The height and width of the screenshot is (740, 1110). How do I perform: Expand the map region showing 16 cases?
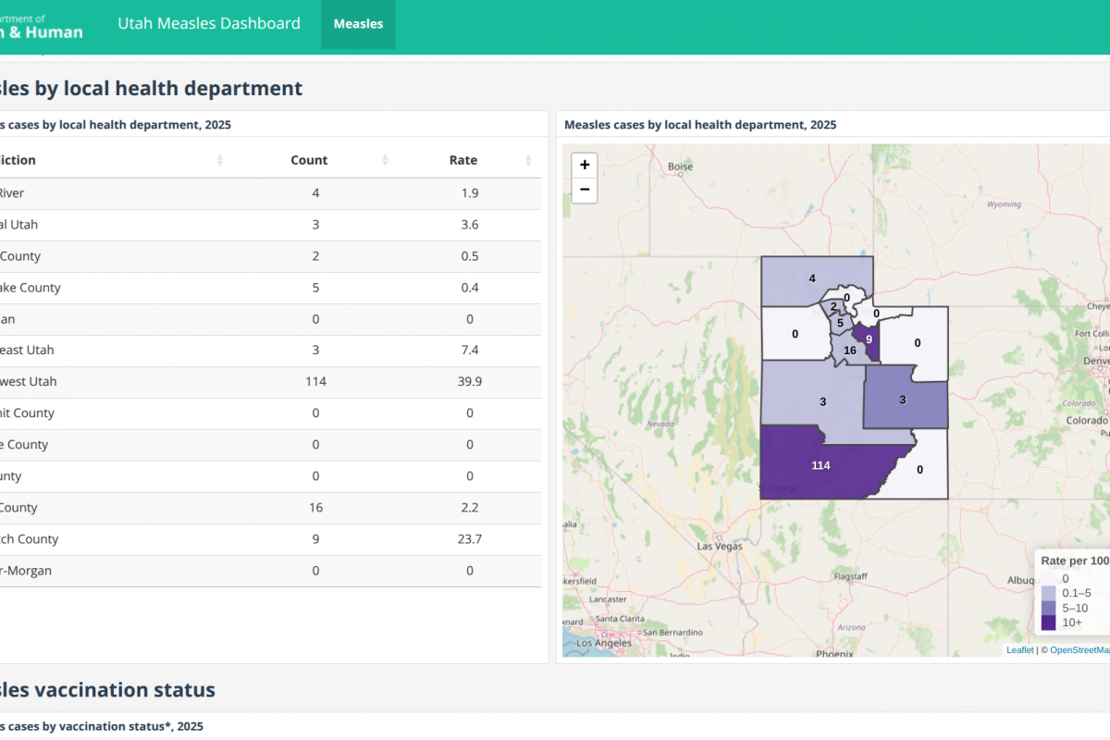(x=849, y=350)
